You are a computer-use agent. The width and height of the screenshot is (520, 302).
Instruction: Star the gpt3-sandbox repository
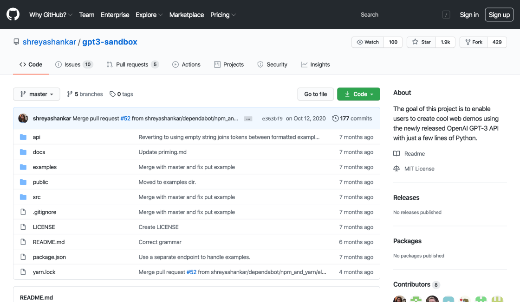(422, 42)
